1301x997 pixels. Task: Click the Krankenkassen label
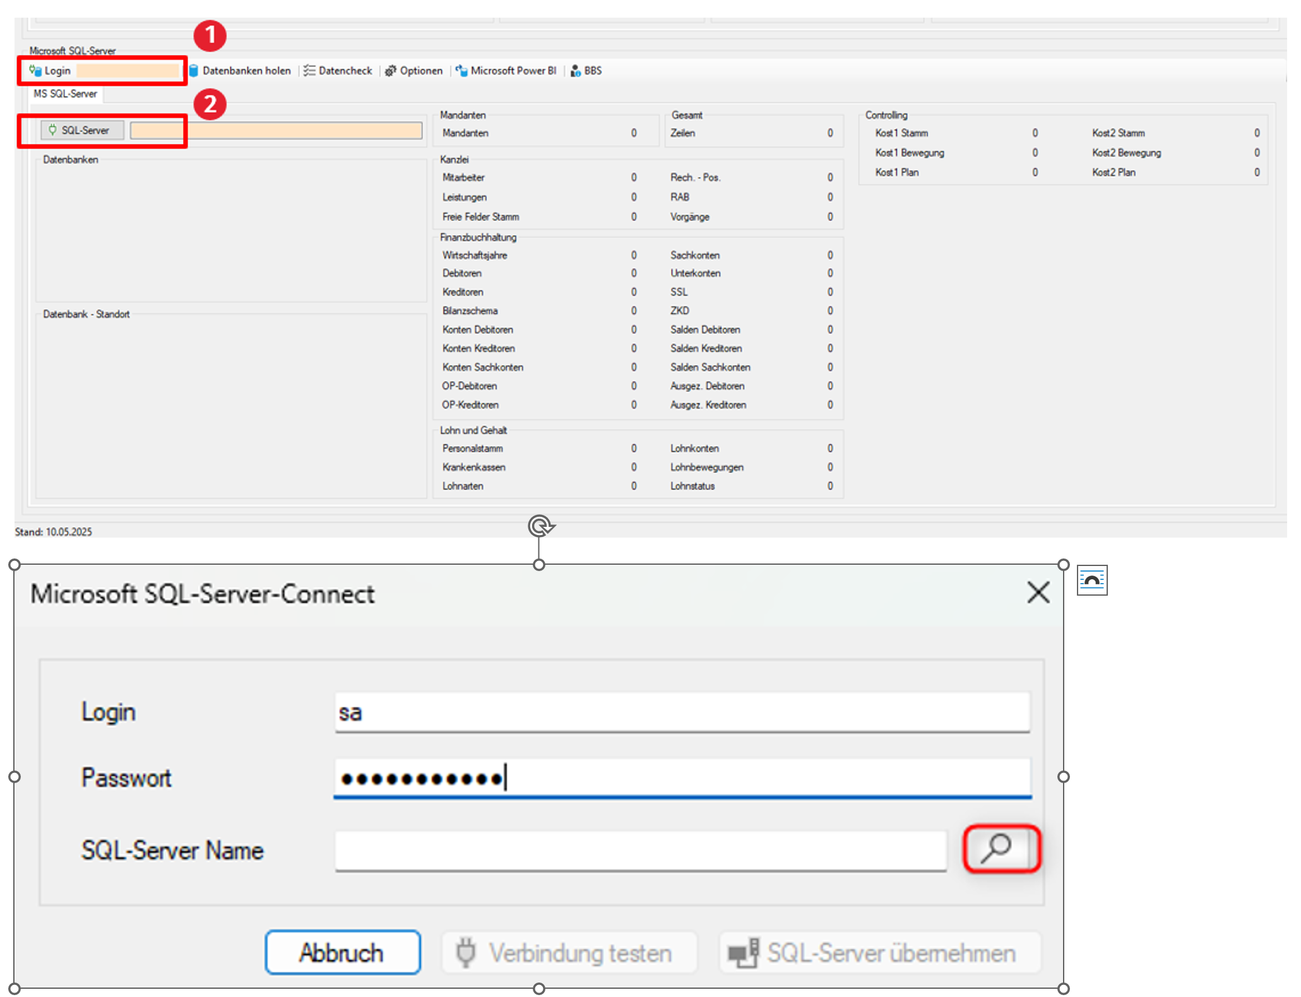coord(473,468)
